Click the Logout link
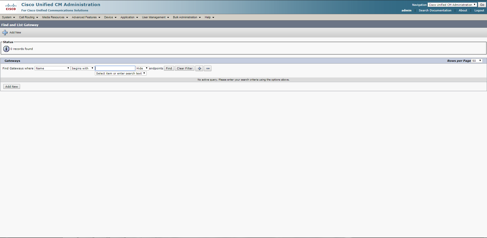The width and height of the screenshot is (487, 238). [x=479, y=10]
